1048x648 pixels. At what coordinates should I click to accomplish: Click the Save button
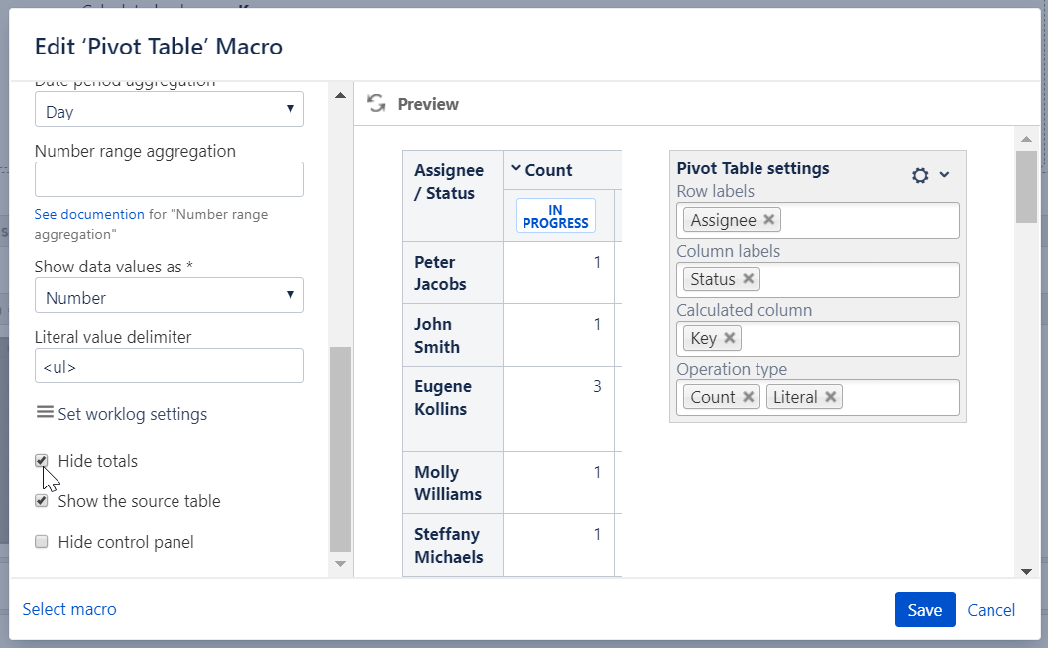click(x=924, y=610)
